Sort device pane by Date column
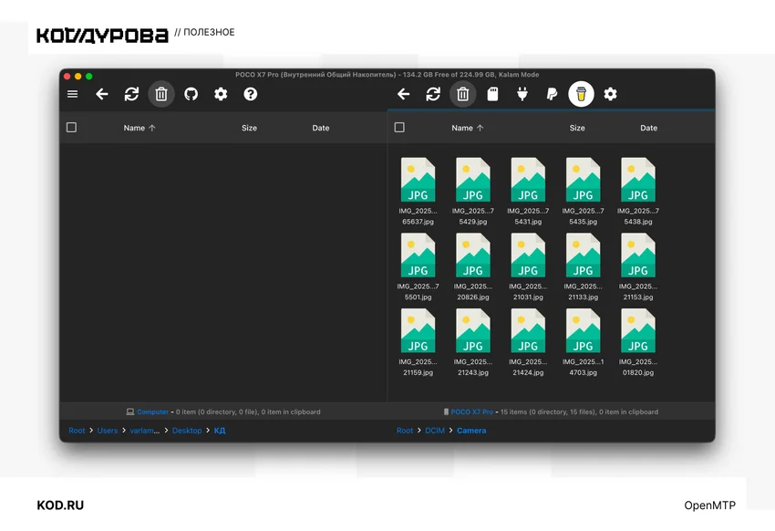Screen dimensions: 775x531 [648, 128]
